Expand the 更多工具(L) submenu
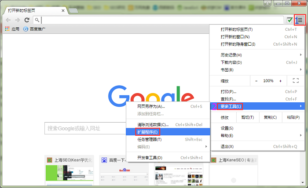Viewport: 308px width, 188px height. pyautogui.click(x=257, y=106)
